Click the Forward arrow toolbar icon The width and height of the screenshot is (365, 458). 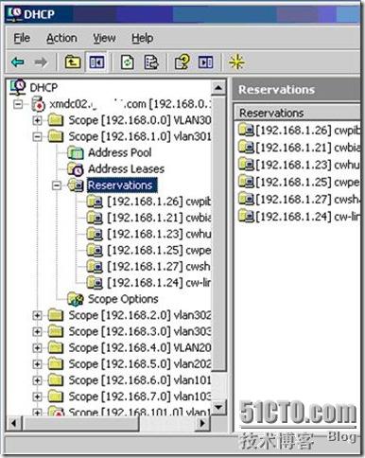tap(41, 62)
